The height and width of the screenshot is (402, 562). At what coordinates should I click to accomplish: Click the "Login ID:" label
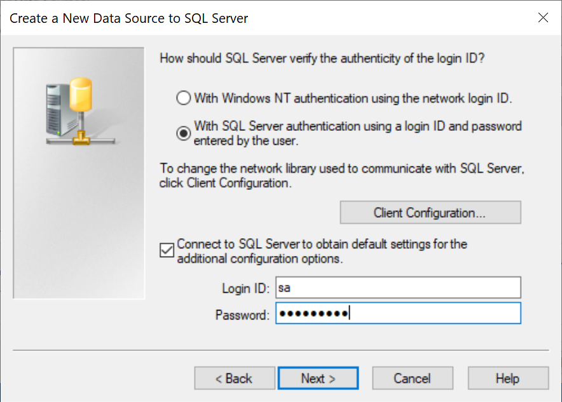pos(246,288)
